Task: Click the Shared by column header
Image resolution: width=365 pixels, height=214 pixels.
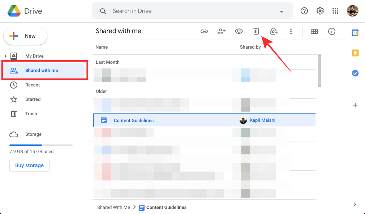Action: pyautogui.click(x=250, y=47)
